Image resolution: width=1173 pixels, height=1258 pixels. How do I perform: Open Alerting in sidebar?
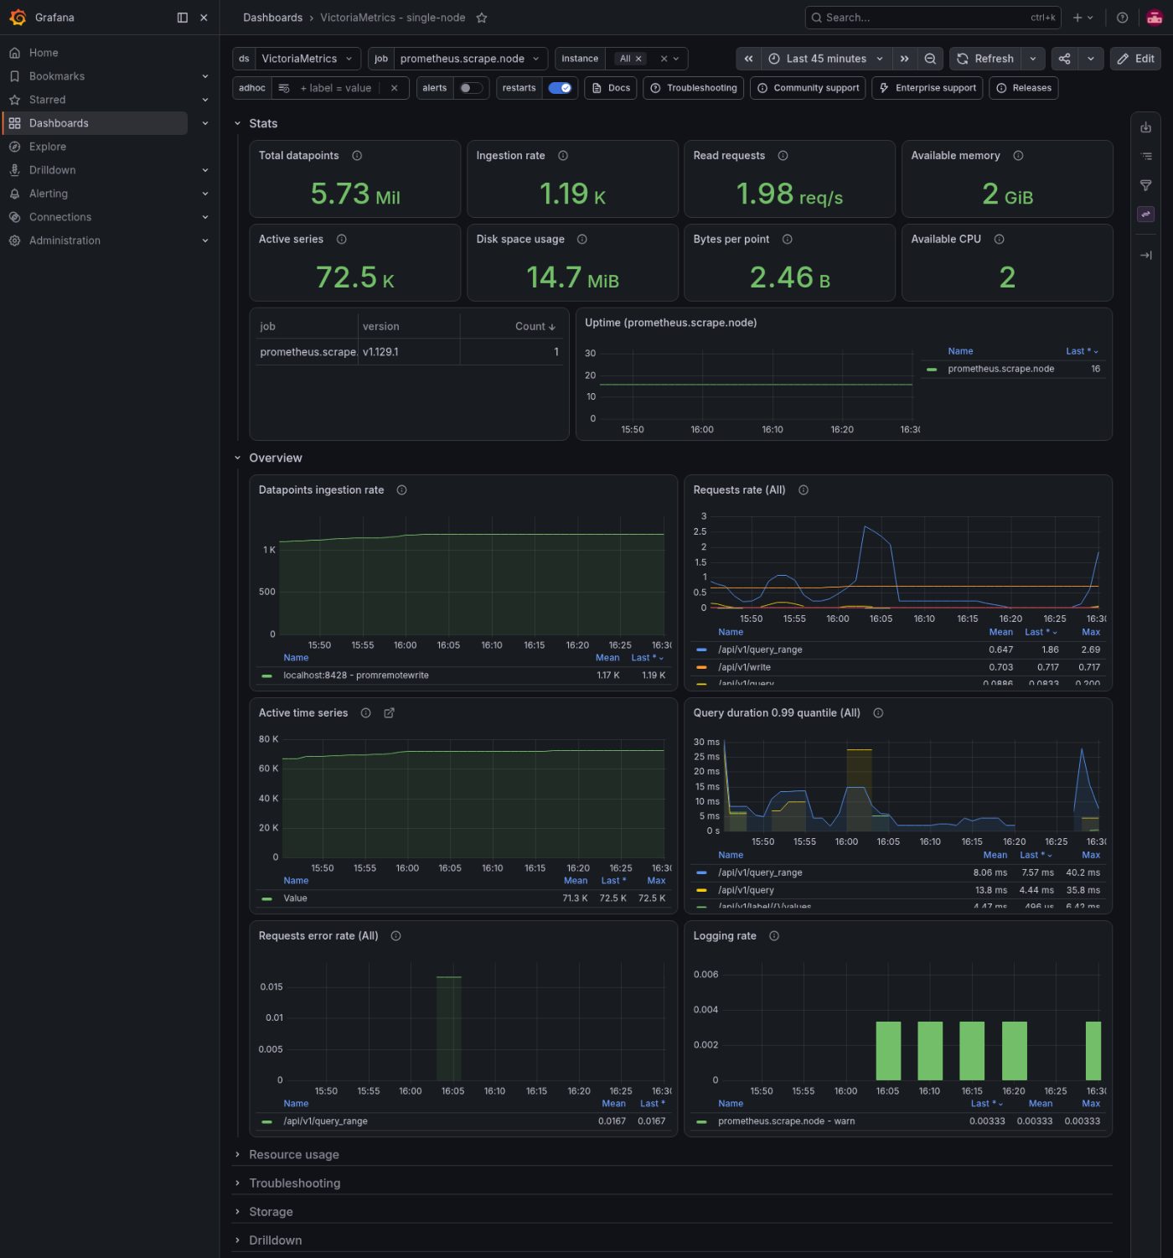point(49,194)
